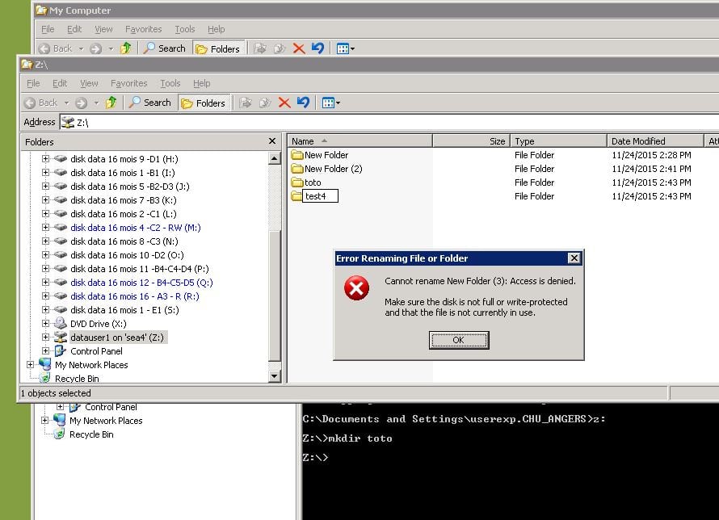Sort by Date Modified column header
Screen dimensions: 719x520
click(655, 141)
